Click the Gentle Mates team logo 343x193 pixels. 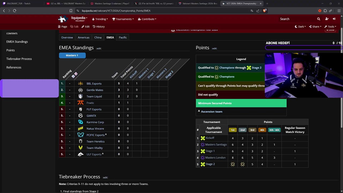80,90
